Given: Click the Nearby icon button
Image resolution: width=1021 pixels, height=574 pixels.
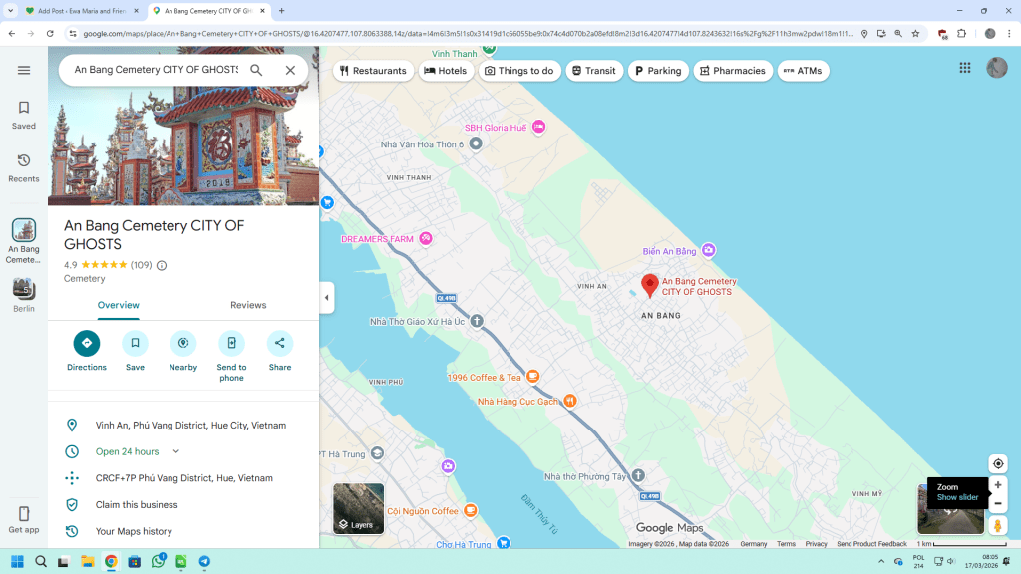Looking at the screenshot, I should (x=183, y=344).
